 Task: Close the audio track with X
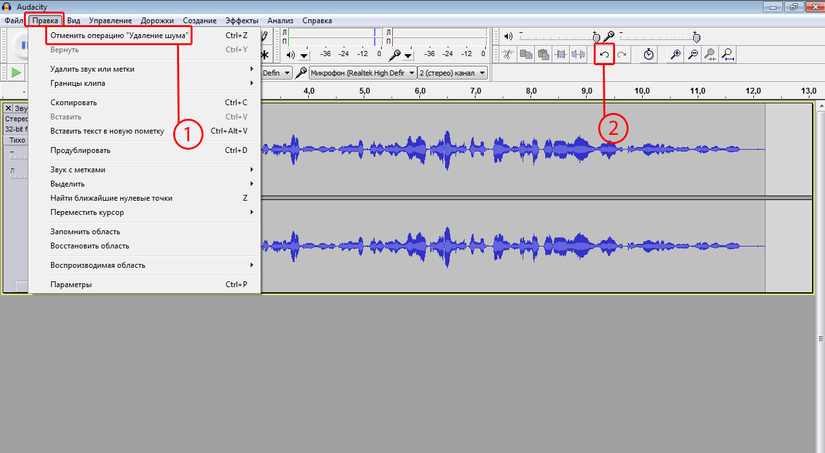[x=8, y=108]
